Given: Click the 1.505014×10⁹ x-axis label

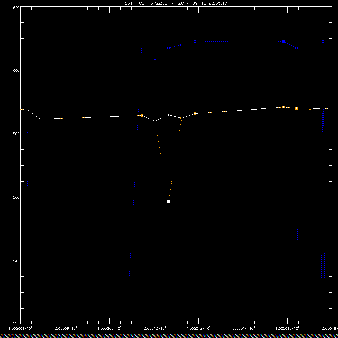Looking at the screenshot, I should [x=243, y=328].
